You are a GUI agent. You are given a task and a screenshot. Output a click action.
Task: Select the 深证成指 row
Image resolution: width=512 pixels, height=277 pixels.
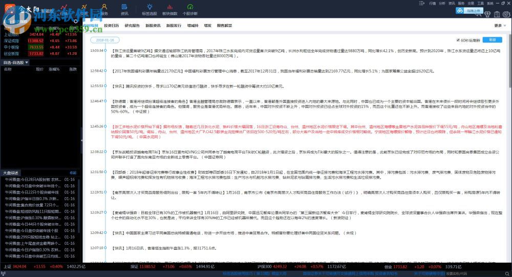(40, 41)
